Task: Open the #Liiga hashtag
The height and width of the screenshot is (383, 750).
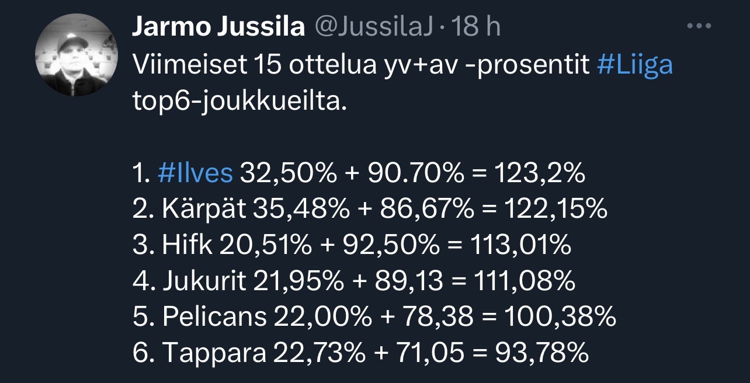Action: pyautogui.click(x=635, y=65)
